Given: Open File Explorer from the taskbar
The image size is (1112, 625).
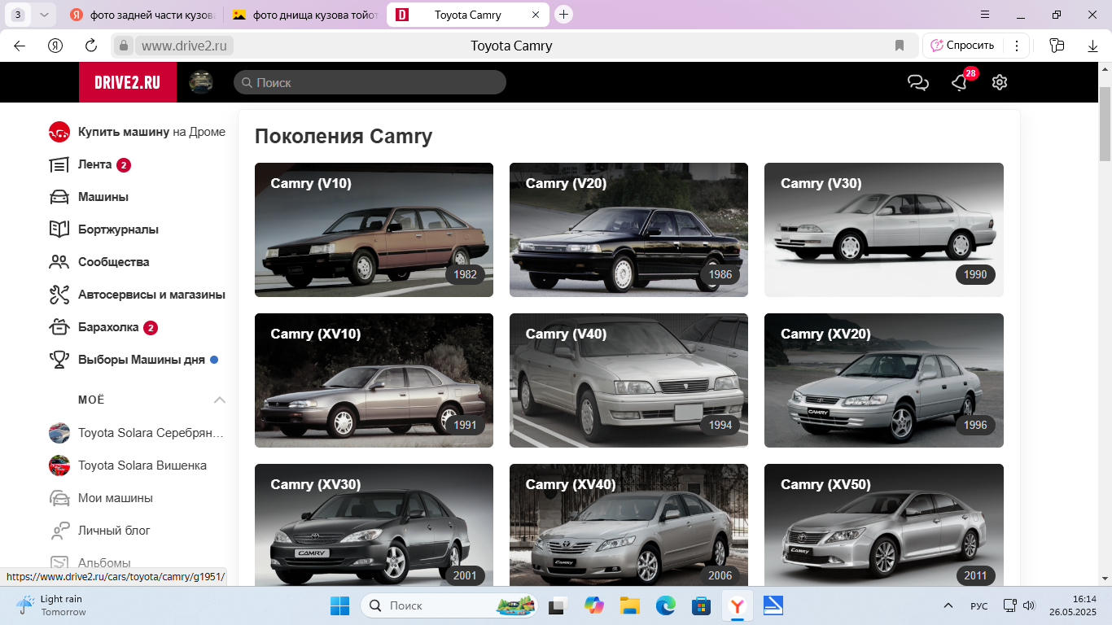Looking at the screenshot, I should point(629,605).
